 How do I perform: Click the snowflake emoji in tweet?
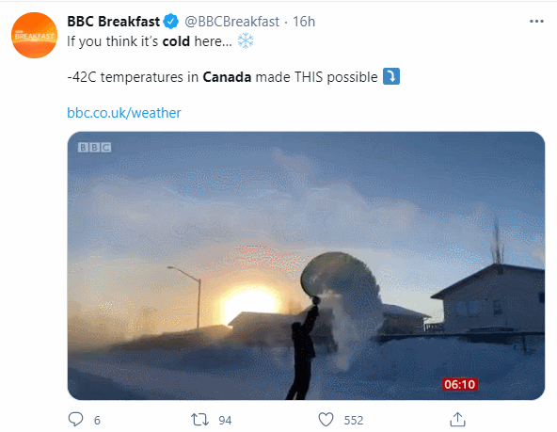click(246, 40)
